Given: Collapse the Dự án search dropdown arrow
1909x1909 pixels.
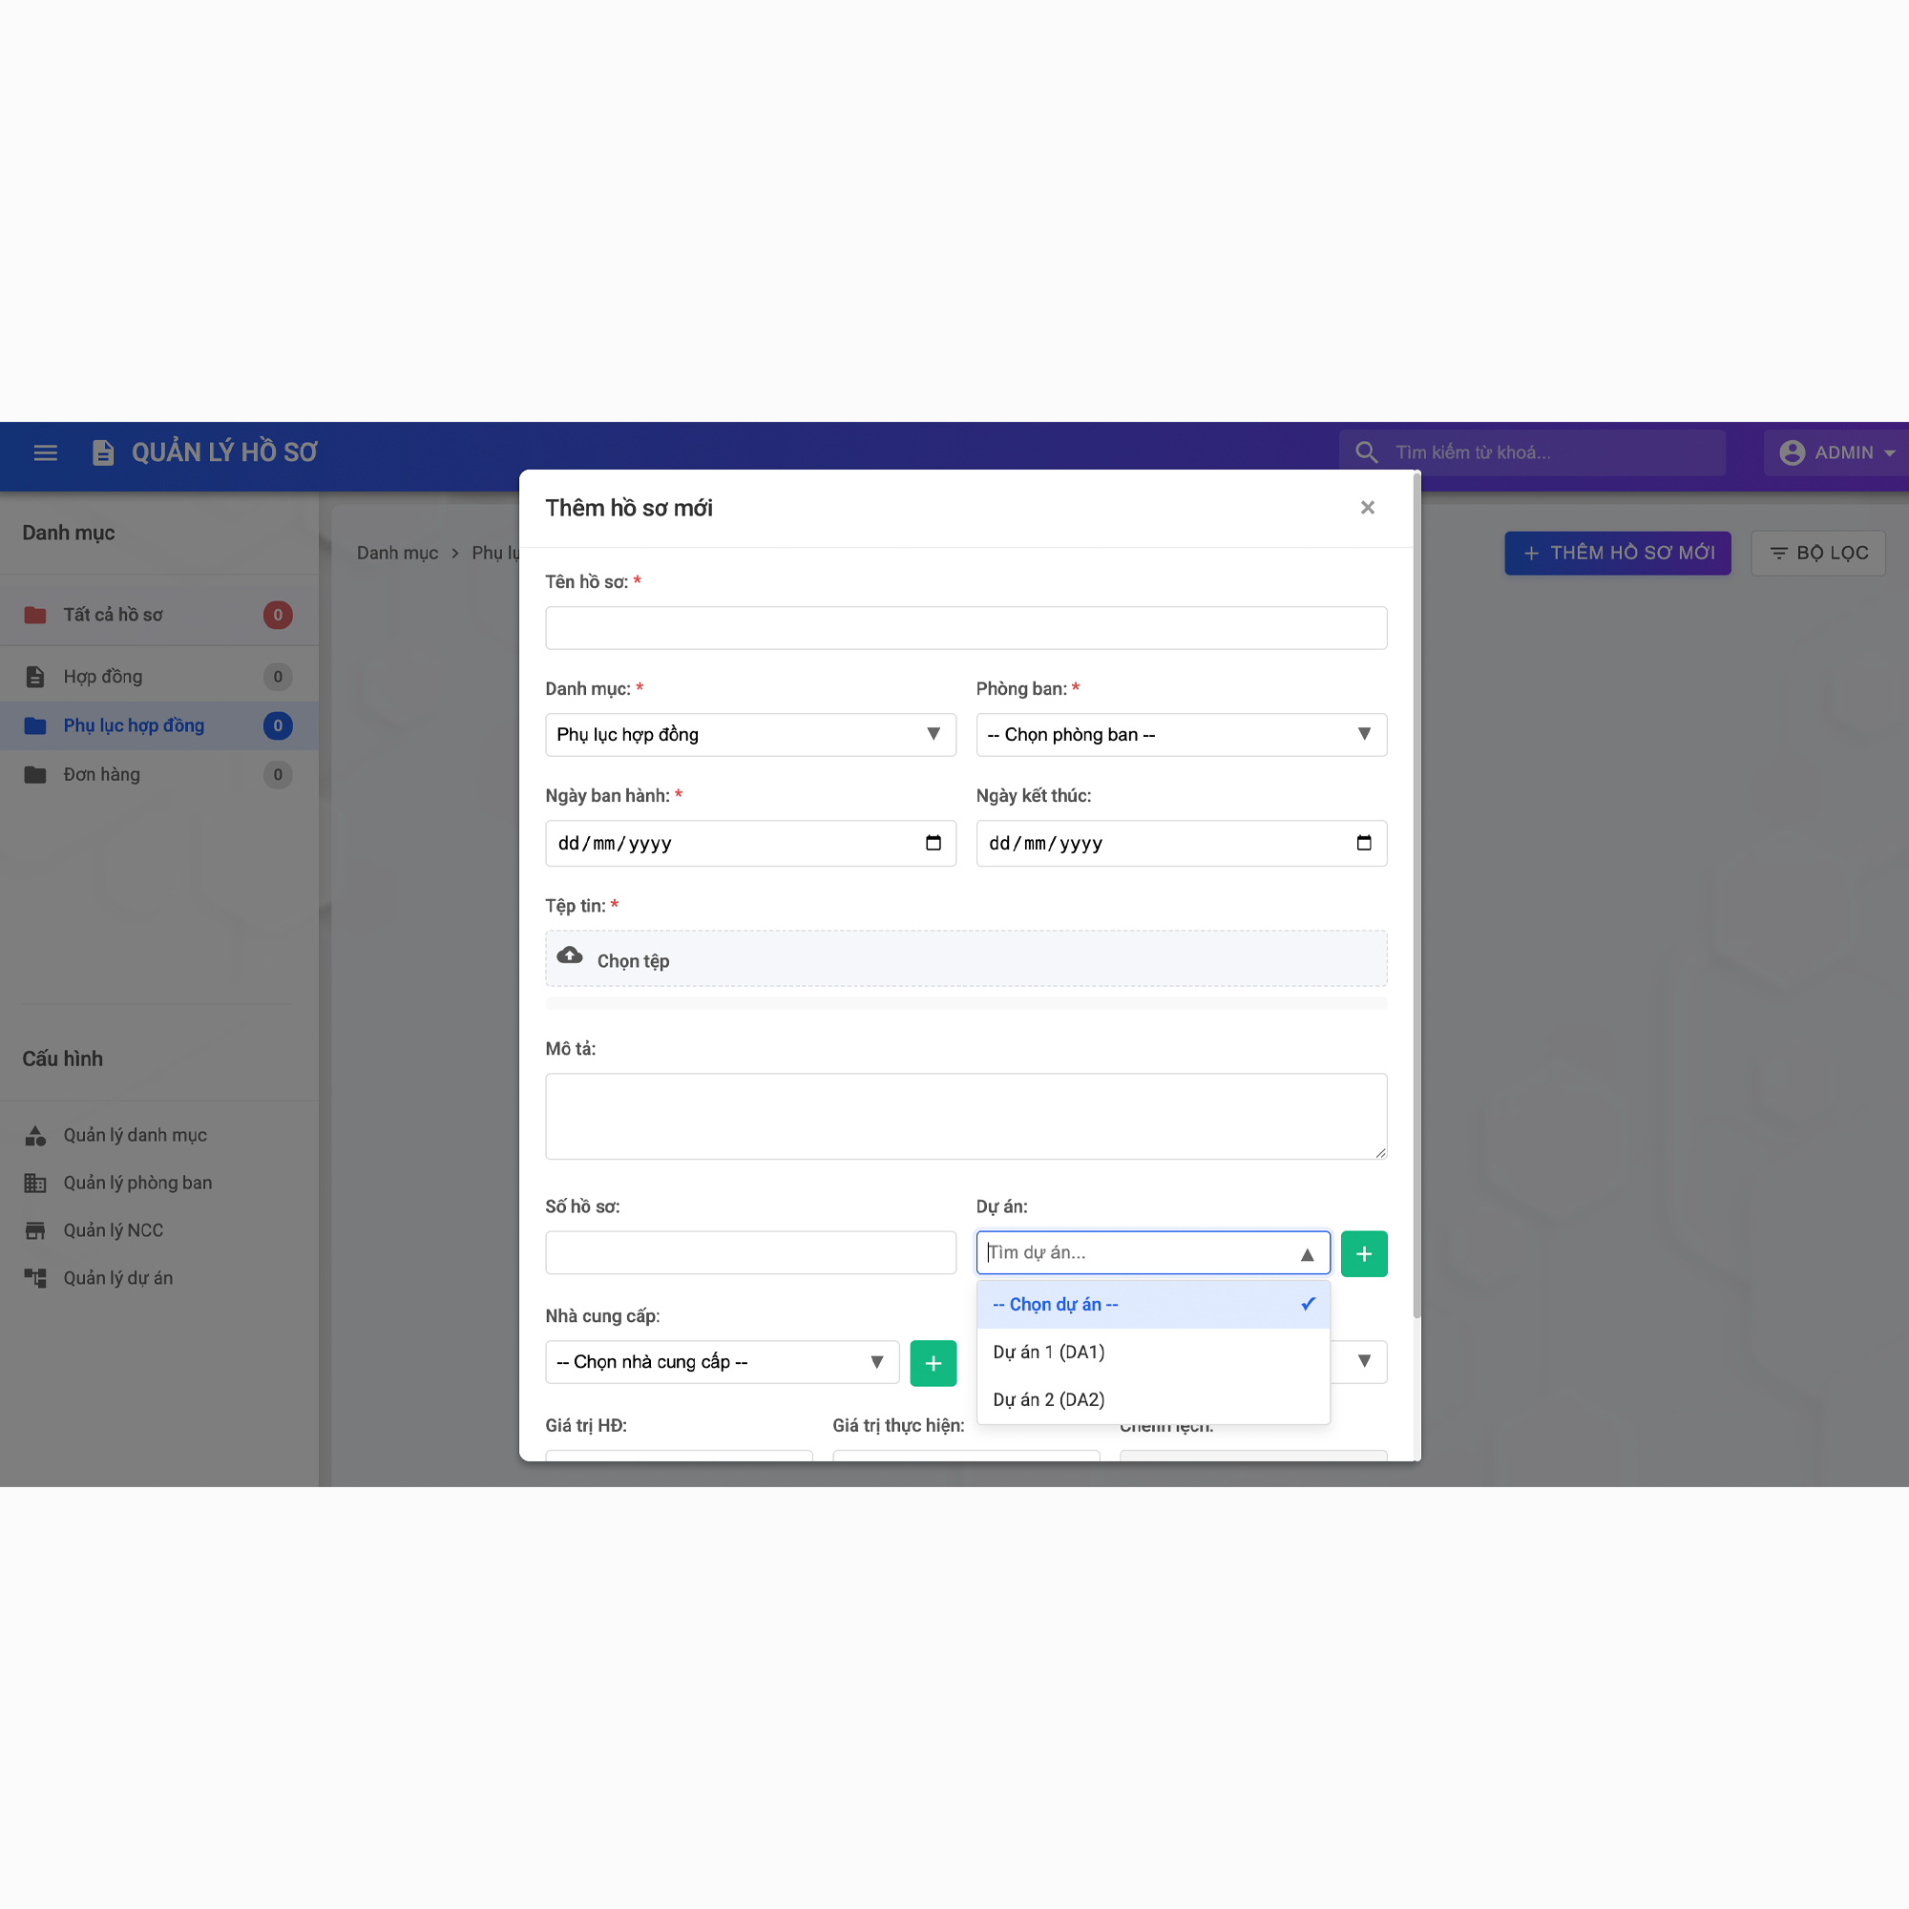Looking at the screenshot, I should (1307, 1254).
